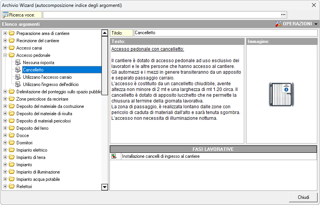The image size is (320, 205).
Task: Click the Installazione cancelli phase icon
Action: [x=114, y=156]
